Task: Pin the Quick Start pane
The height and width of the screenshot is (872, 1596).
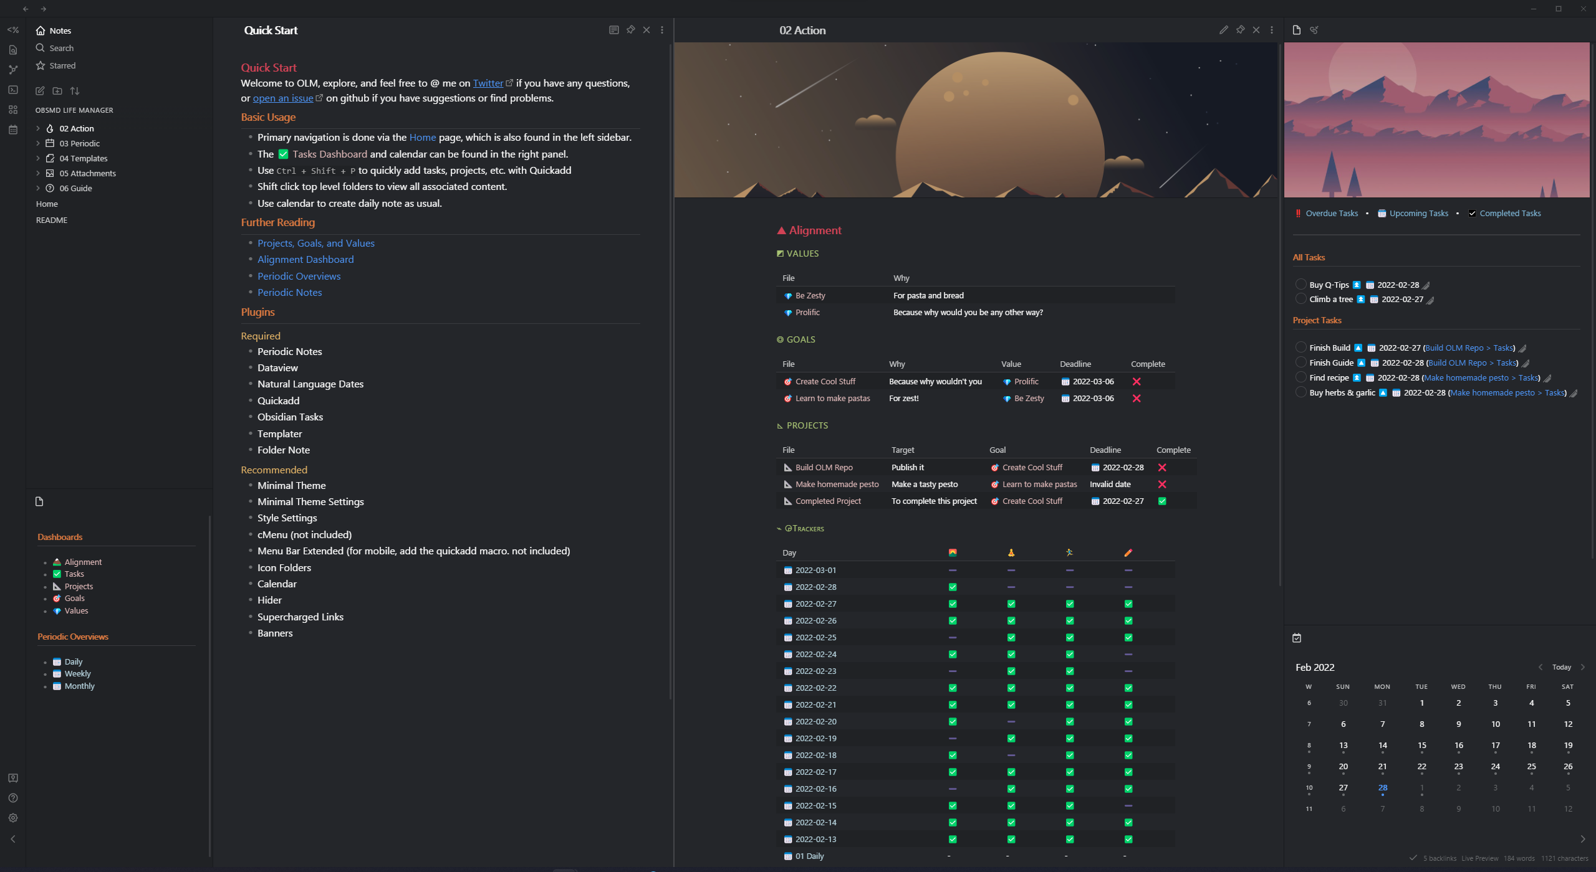Action: (x=630, y=30)
